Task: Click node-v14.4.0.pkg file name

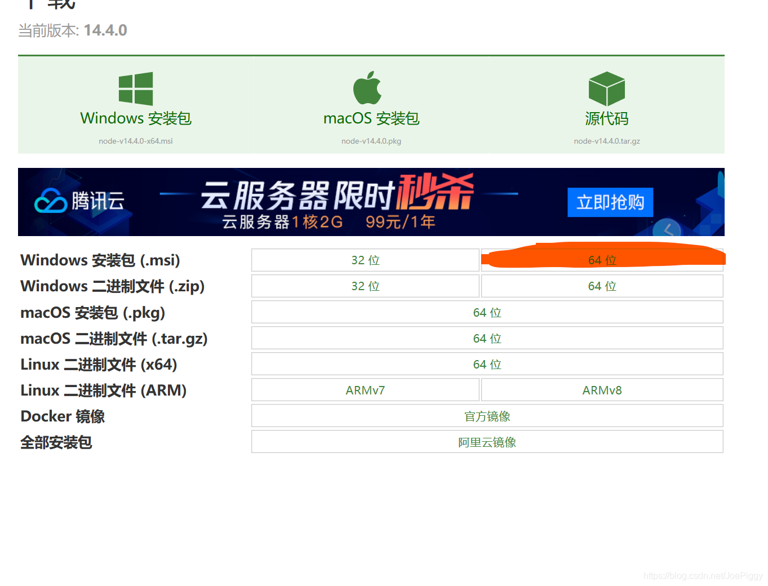Action: tap(371, 141)
